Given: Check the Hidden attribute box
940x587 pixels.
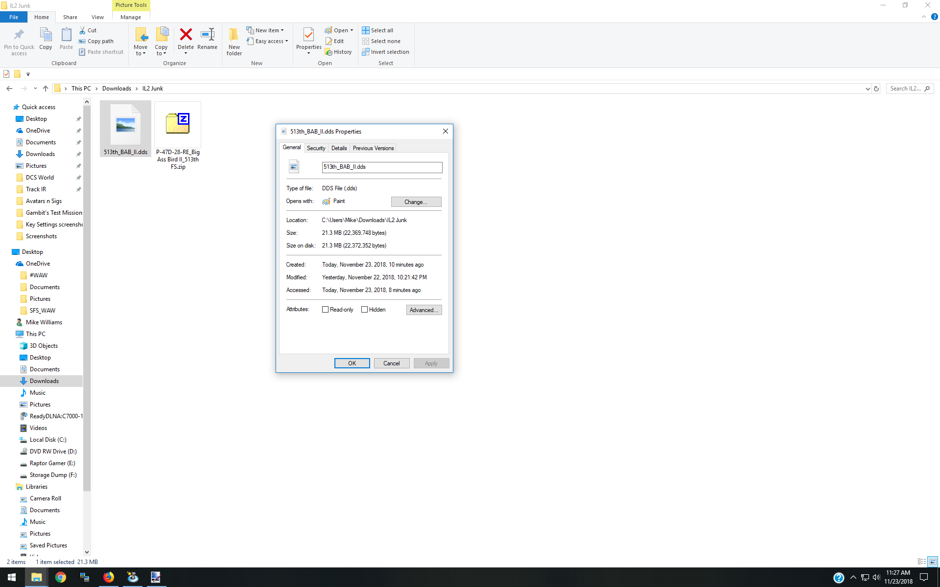Looking at the screenshot, I should click(x=364, y=310).
